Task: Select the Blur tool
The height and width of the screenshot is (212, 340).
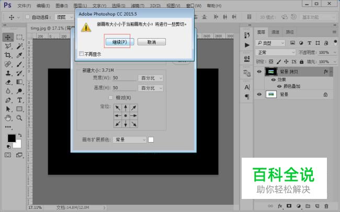Action: tap(8, 91)
